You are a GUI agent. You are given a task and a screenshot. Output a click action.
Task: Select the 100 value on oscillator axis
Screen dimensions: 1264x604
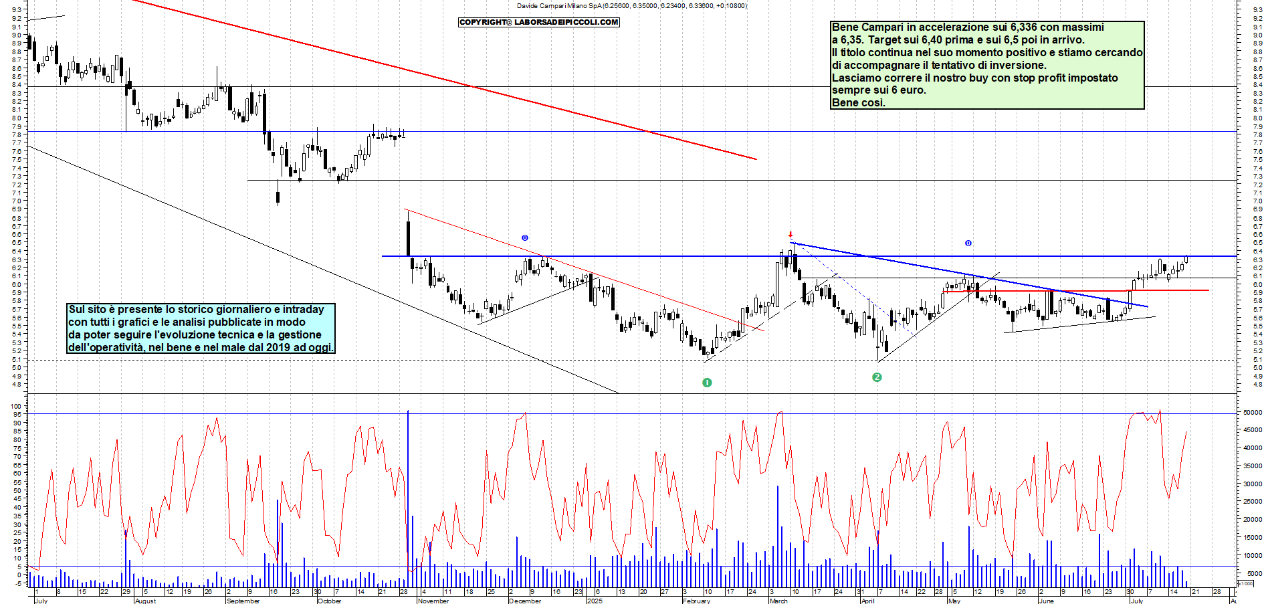coord(16,406)
